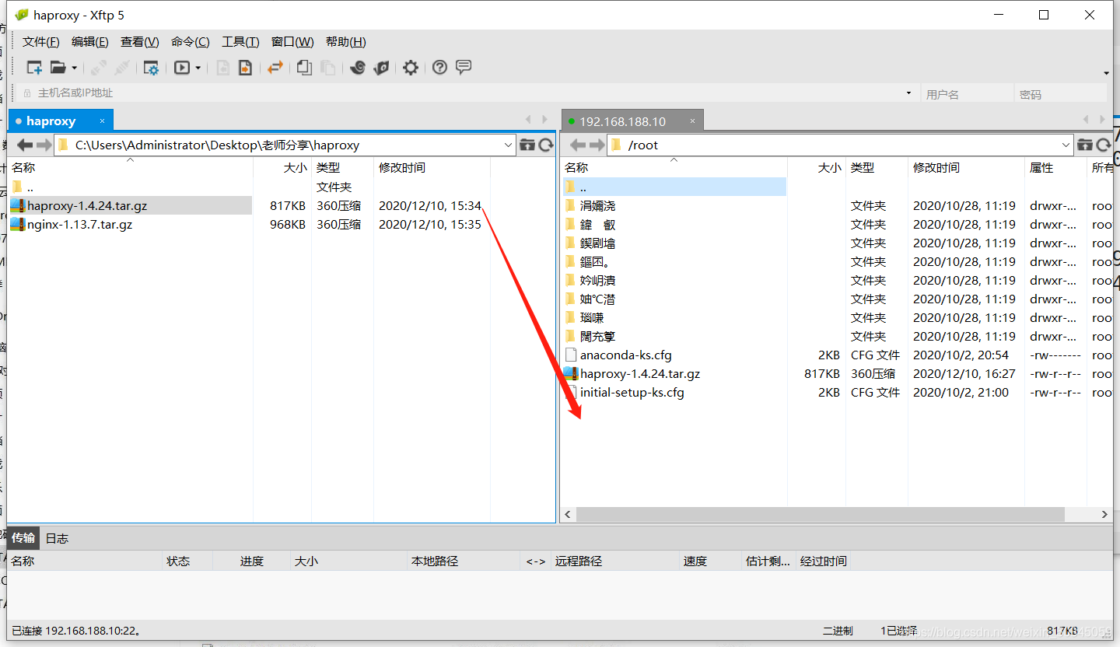Go forward in the remote pane
1120x647 pixels.
point(597,145)
